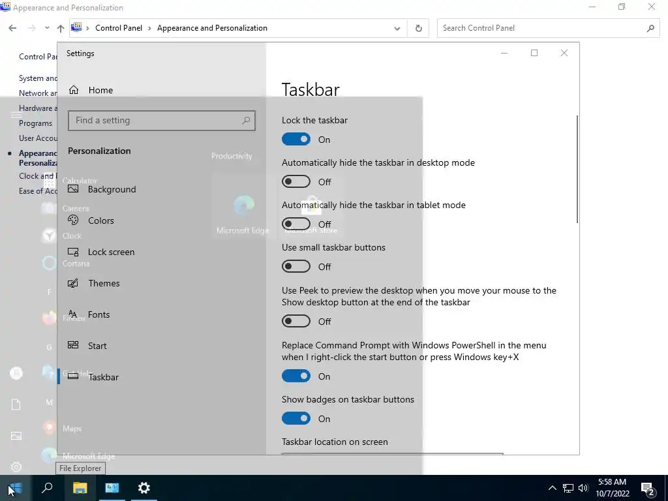Image resolution: width=668 pixels, height=501 pixels.
Task: Click Appearance and Personalization breadcrumb
Action: pyautogui.click(x=212, y=28)
